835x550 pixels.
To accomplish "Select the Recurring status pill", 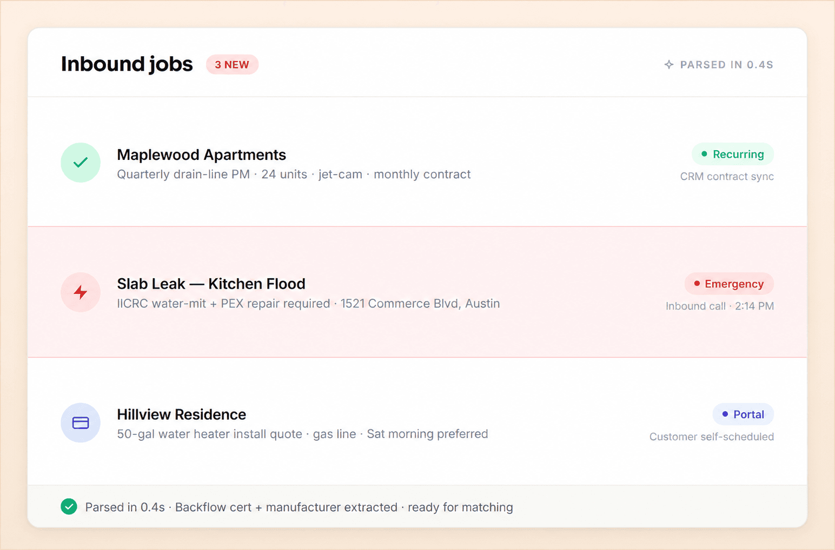I will [733, 155].
